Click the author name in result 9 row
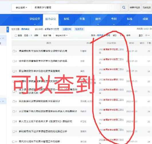This screenshot has width=152, height=144. coord(83,132)
